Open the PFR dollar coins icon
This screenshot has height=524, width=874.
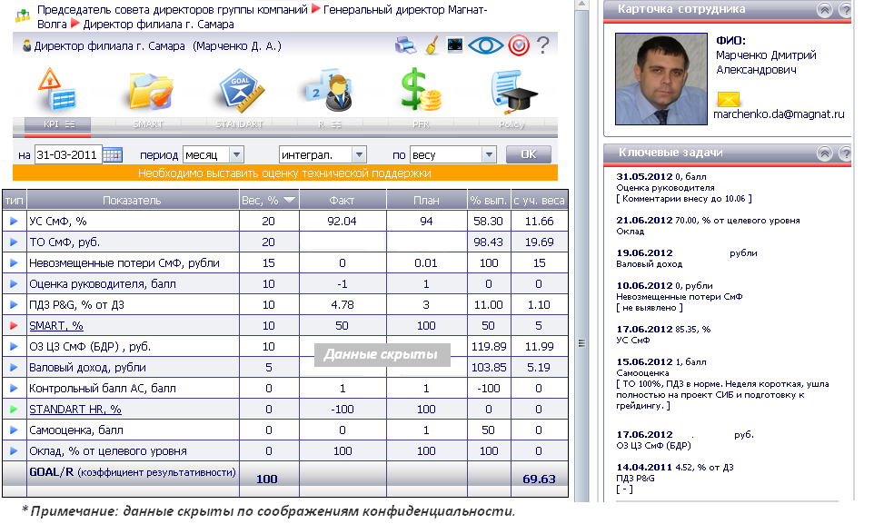click(x=421, y=89)
